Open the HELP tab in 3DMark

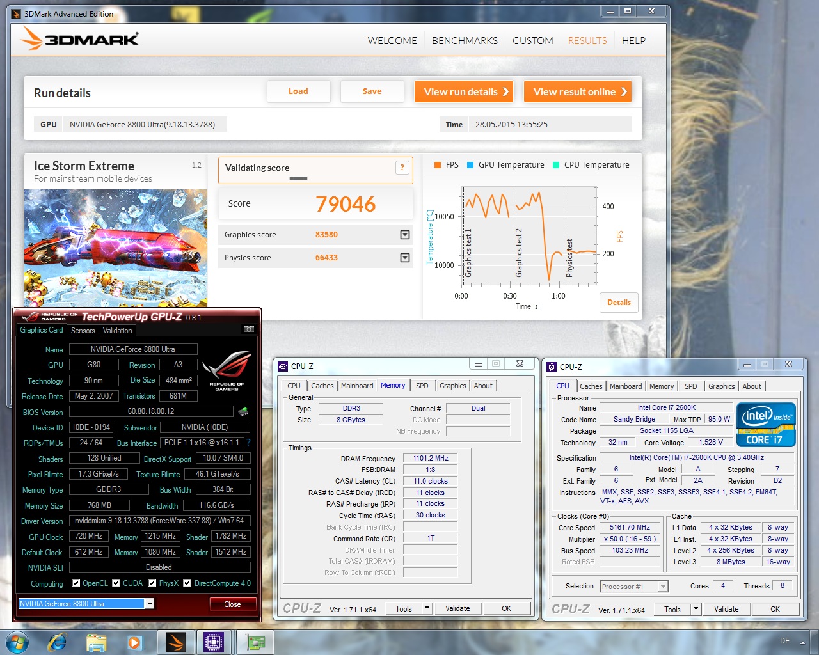coord(633,40)
